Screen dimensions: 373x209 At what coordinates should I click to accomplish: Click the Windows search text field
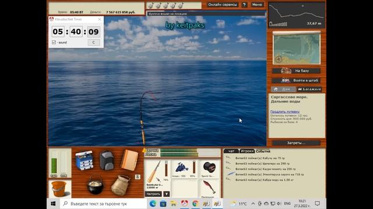[103, 204]
